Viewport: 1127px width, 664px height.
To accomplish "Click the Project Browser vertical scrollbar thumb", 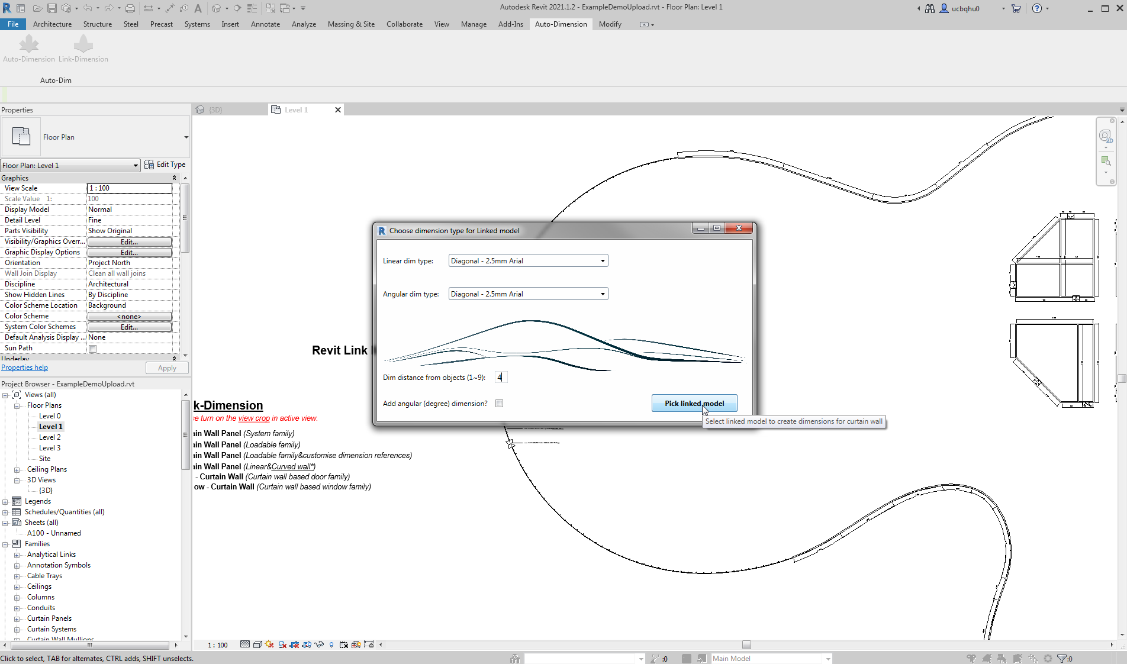I will tap(185, 434).
